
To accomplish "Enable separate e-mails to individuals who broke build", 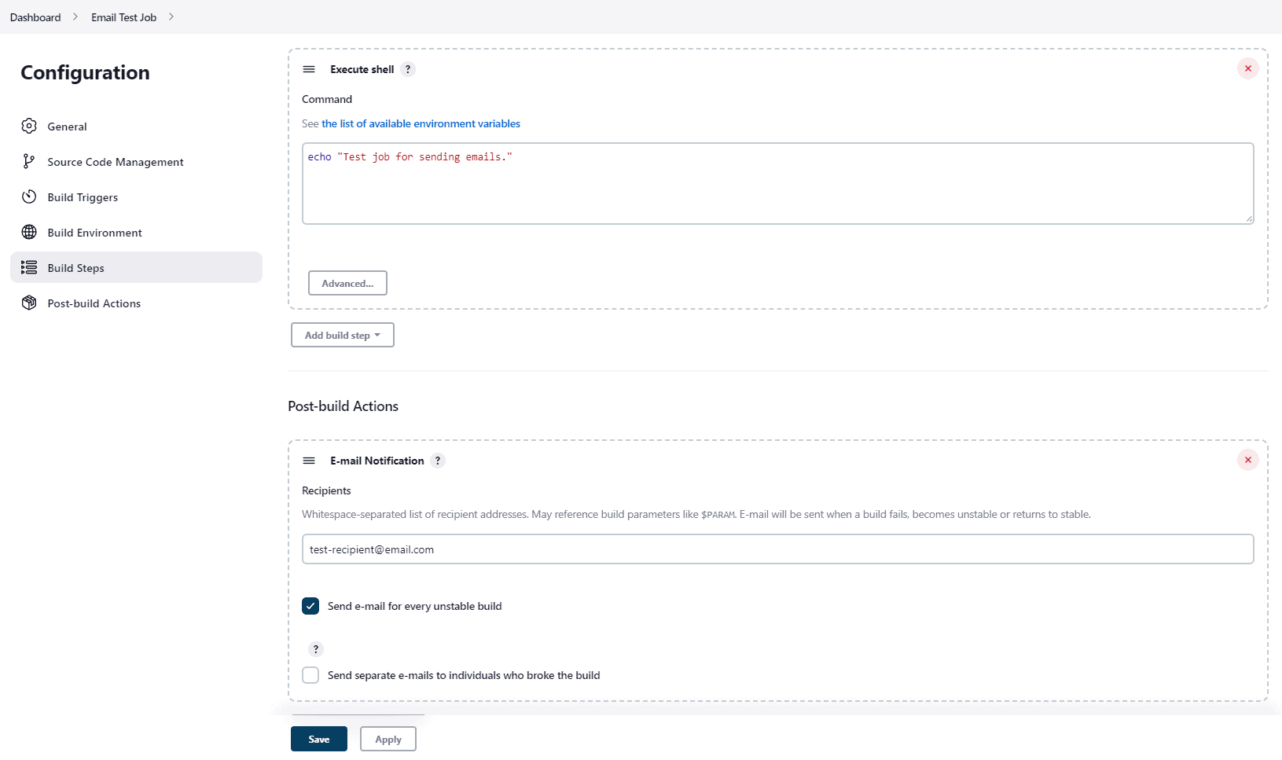I will click(310, 675).
